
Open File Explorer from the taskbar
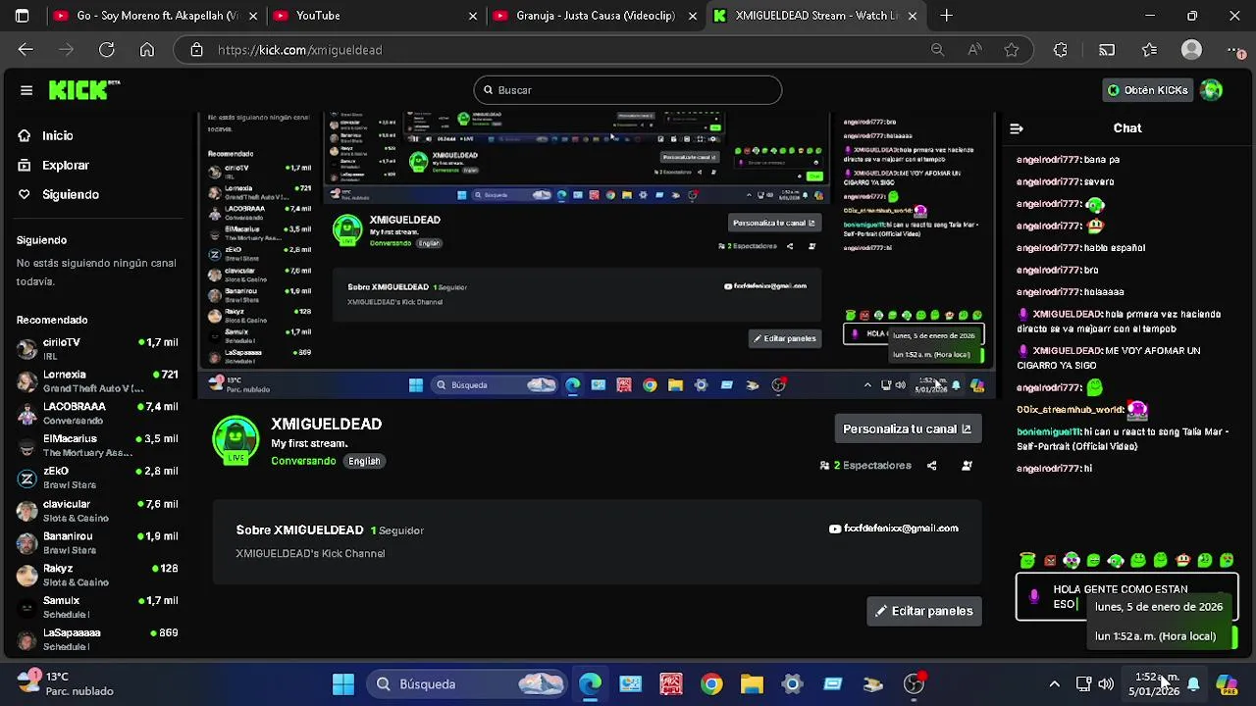(x=752, y=684)
